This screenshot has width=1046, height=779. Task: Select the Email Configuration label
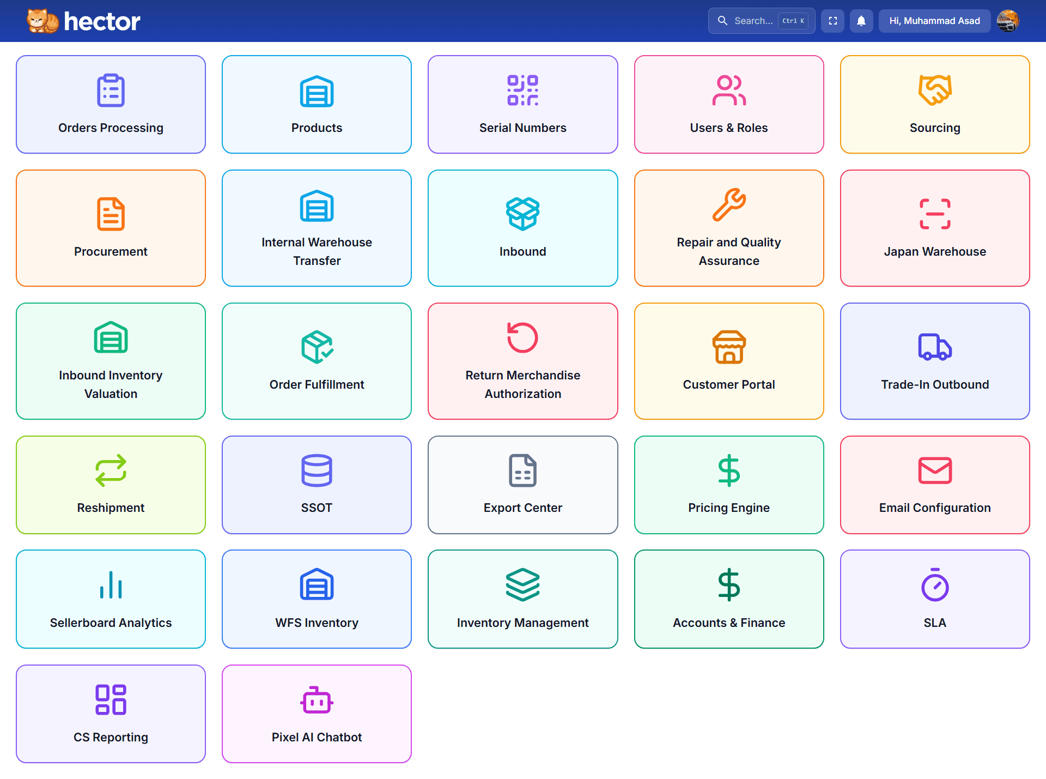pos(935,508)
